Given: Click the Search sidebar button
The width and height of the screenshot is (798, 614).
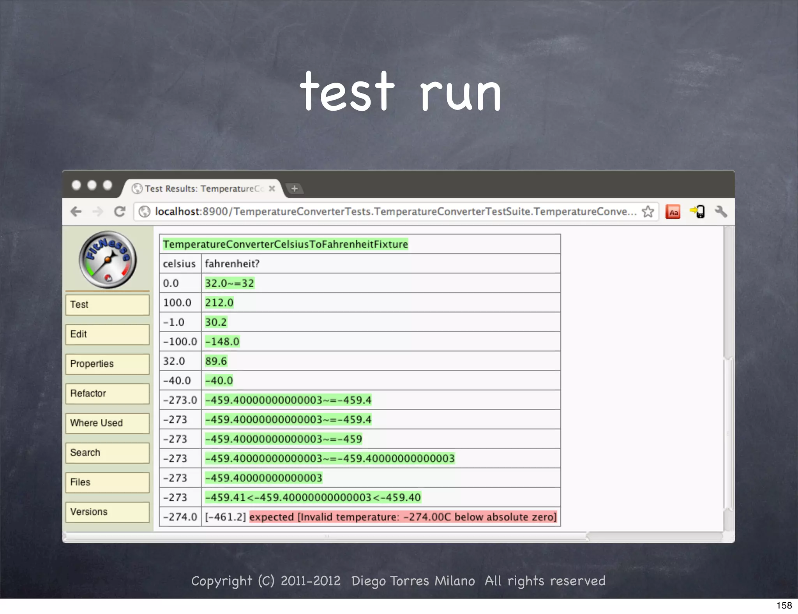Looking at the screenshot, I should click(107, 453).
